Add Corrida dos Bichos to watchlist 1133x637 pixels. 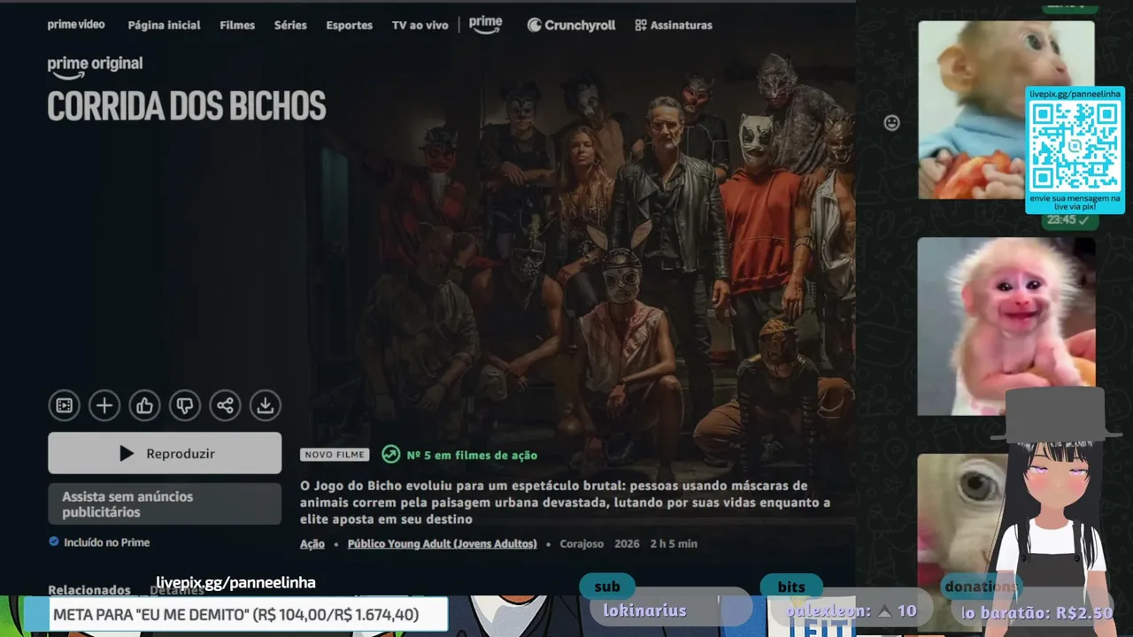pos(104,405)
